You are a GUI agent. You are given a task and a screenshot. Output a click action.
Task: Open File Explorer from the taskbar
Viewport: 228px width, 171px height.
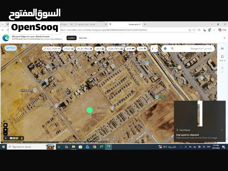[x=73, y=147]
